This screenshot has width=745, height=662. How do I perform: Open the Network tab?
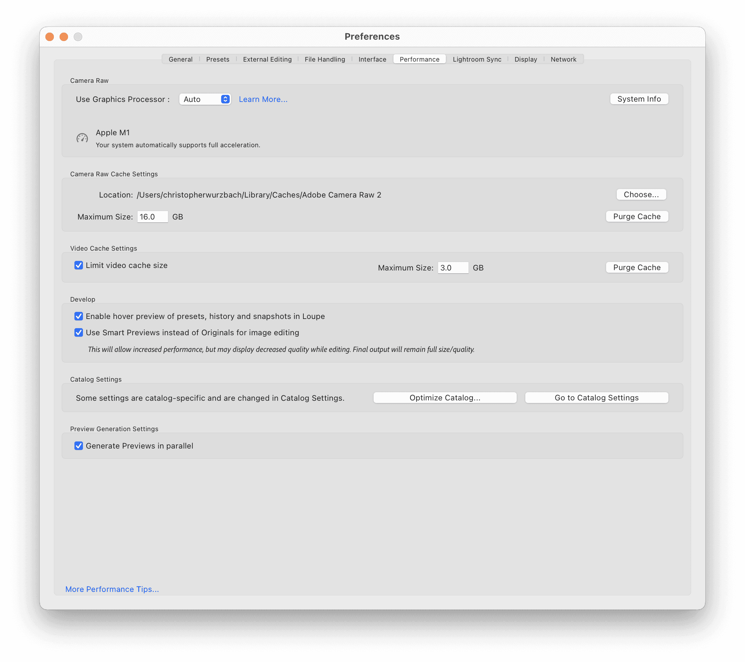click(x=563, y=59)
